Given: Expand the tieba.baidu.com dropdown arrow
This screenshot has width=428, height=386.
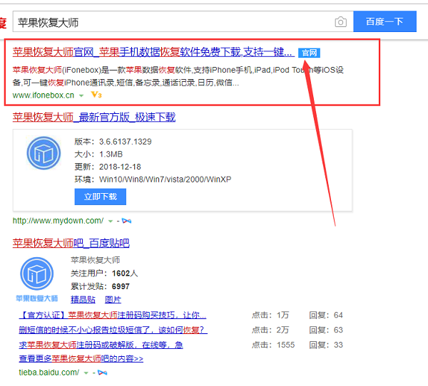Looking at the screenshot, I should 86,372.
